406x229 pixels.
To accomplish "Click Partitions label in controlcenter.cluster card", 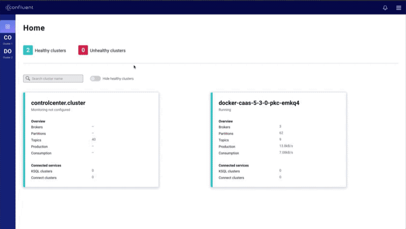I will pos(38,133).
